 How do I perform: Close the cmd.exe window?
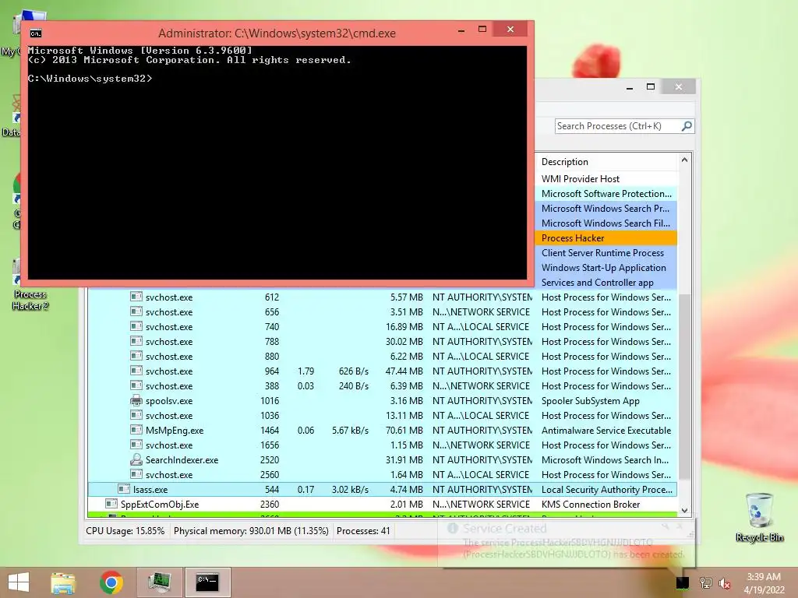(510, 30)
